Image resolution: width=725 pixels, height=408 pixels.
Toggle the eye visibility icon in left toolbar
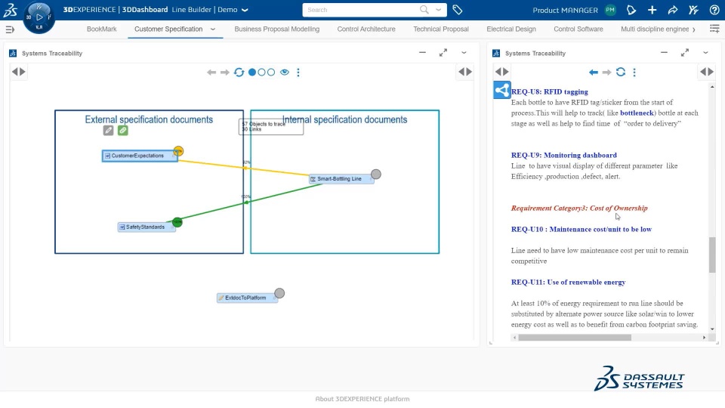(285, 73)
